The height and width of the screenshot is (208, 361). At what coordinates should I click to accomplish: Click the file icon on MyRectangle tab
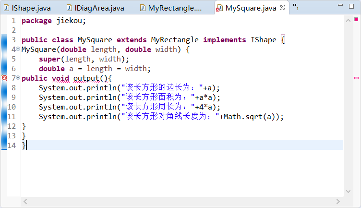[x=143, y=8]
